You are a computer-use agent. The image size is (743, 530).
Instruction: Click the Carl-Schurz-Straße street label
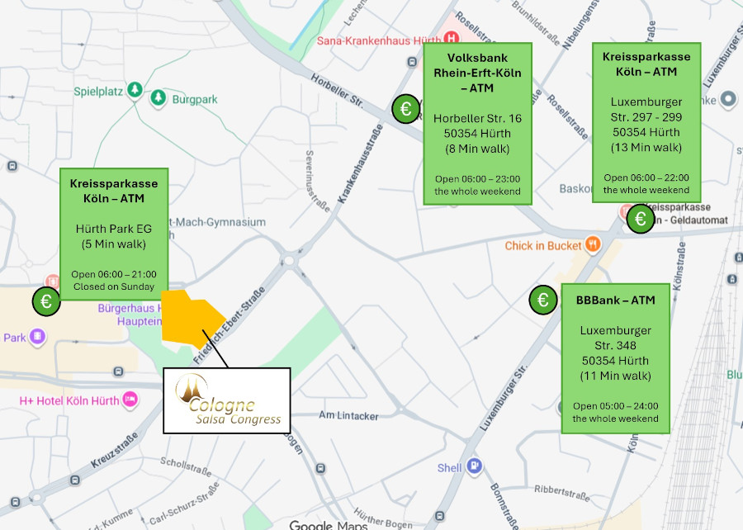tap(184, 504)
